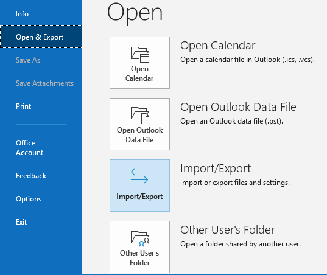Click Open Outlook Data File button label

[x=139, y=135]
